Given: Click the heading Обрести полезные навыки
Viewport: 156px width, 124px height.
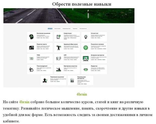Looking at the screenshot, I should coord(82,4).
